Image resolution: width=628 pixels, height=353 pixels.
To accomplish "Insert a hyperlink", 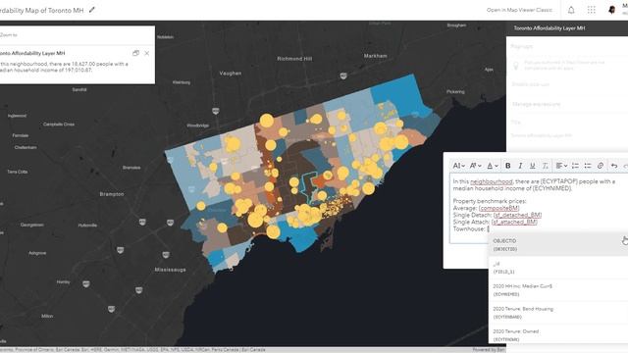I will 600,166.
